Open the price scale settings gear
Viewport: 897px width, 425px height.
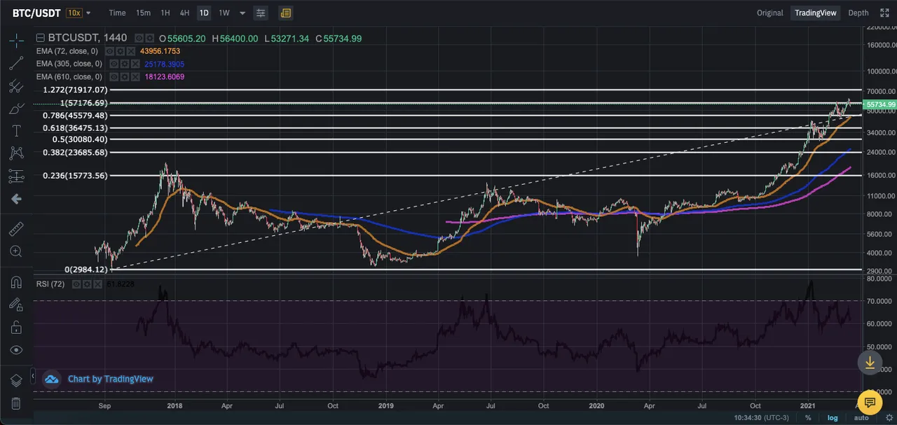[889, 418]
